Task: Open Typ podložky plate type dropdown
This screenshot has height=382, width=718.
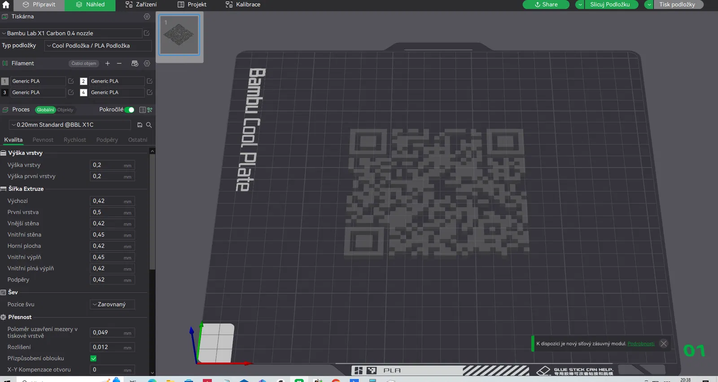Action: (98, 46)
